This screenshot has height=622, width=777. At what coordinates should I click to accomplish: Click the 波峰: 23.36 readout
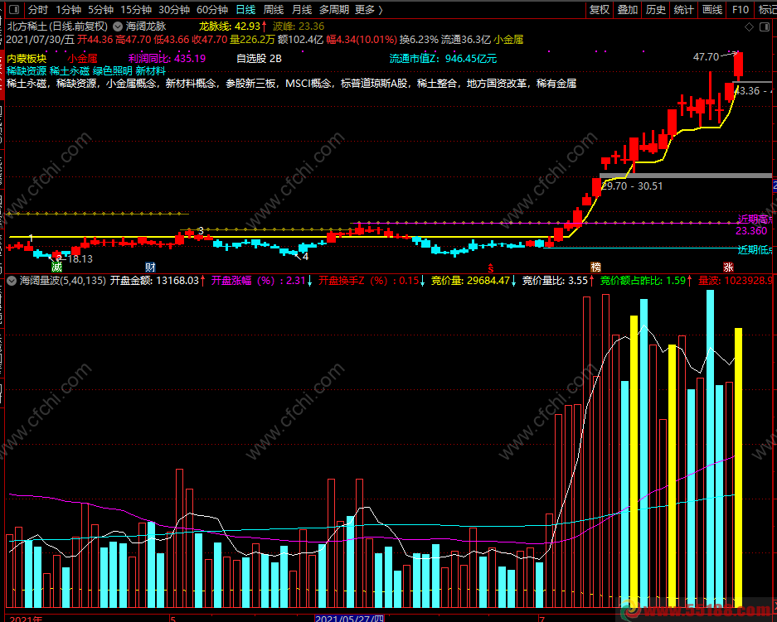[x=299, y=27]
